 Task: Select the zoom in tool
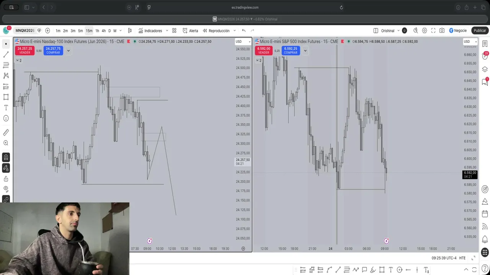(x=6, y=143)
